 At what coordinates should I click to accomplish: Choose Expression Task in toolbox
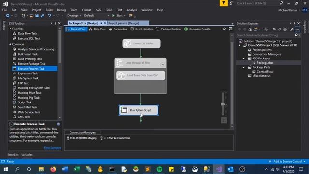(x=28, y=73)
